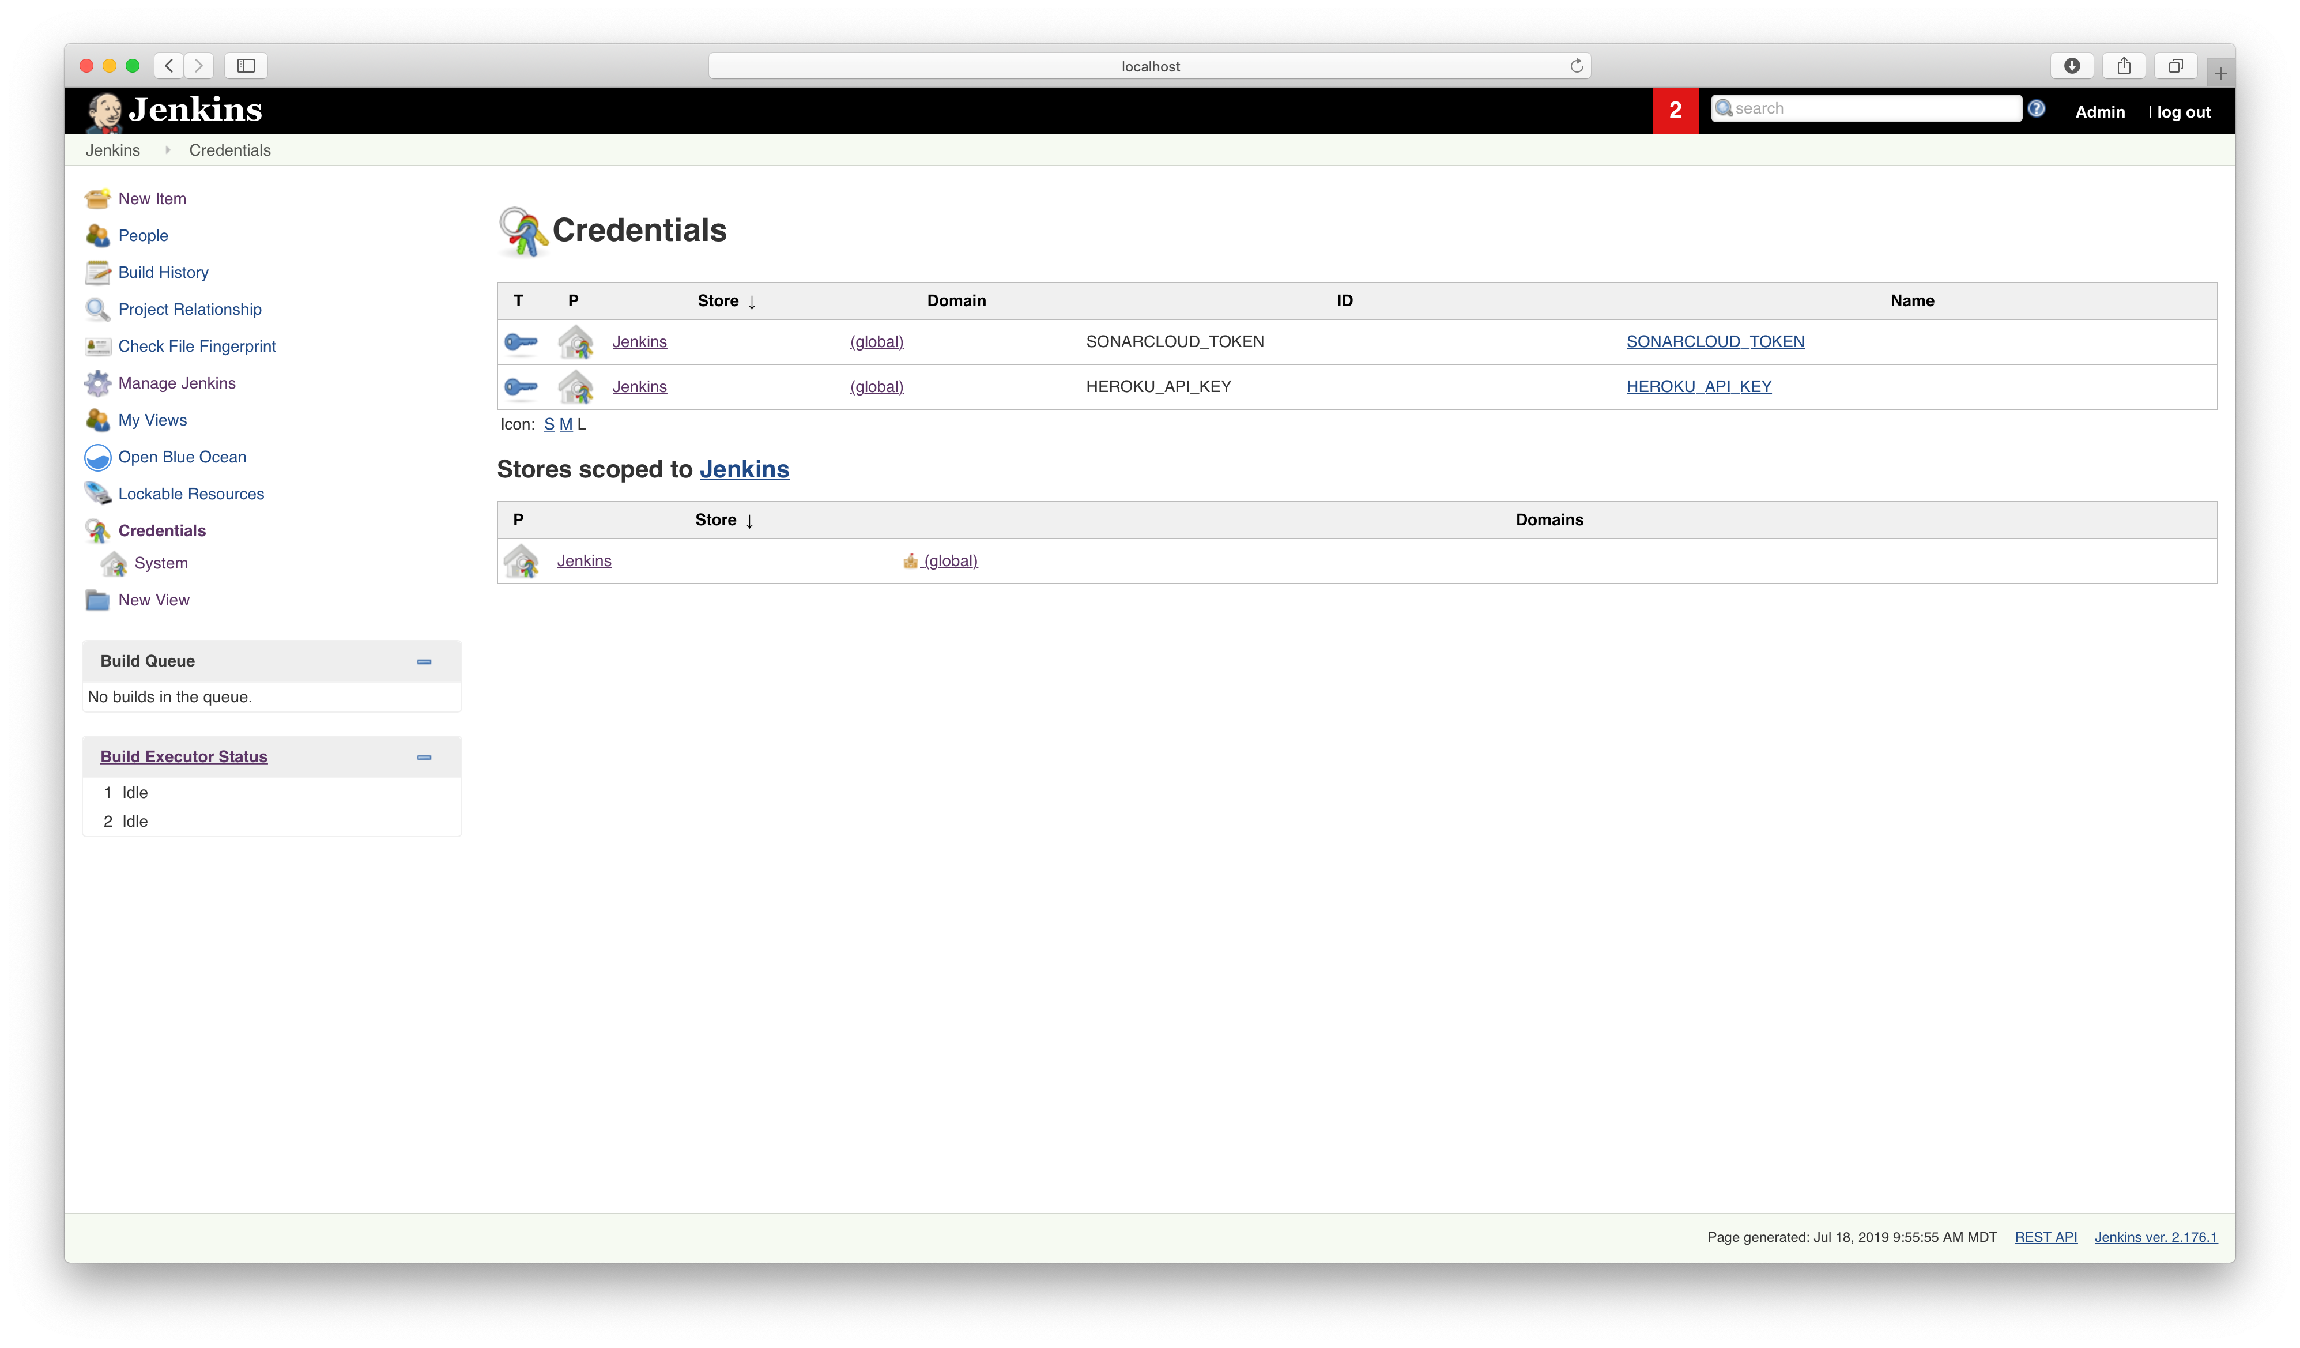The height and width of the screenshot is (1348, 2300).
Task: Click the Lockable Resources icon
Action: [x=97, y=494]
